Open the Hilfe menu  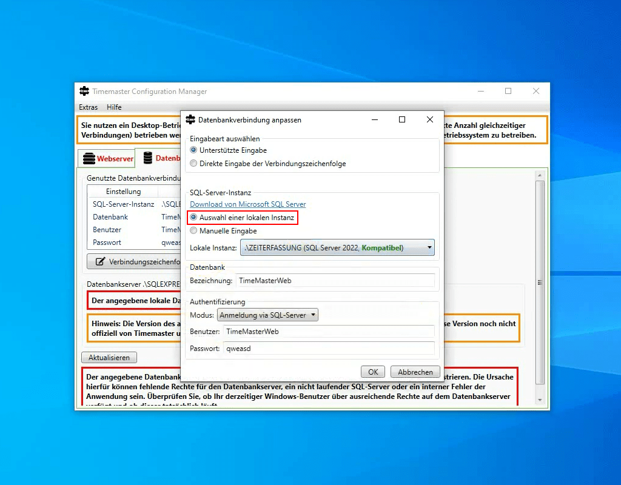pyautogui.click(x=114, y=107)
